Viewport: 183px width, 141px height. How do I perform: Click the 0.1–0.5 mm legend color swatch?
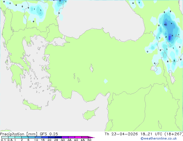(5, 137)
